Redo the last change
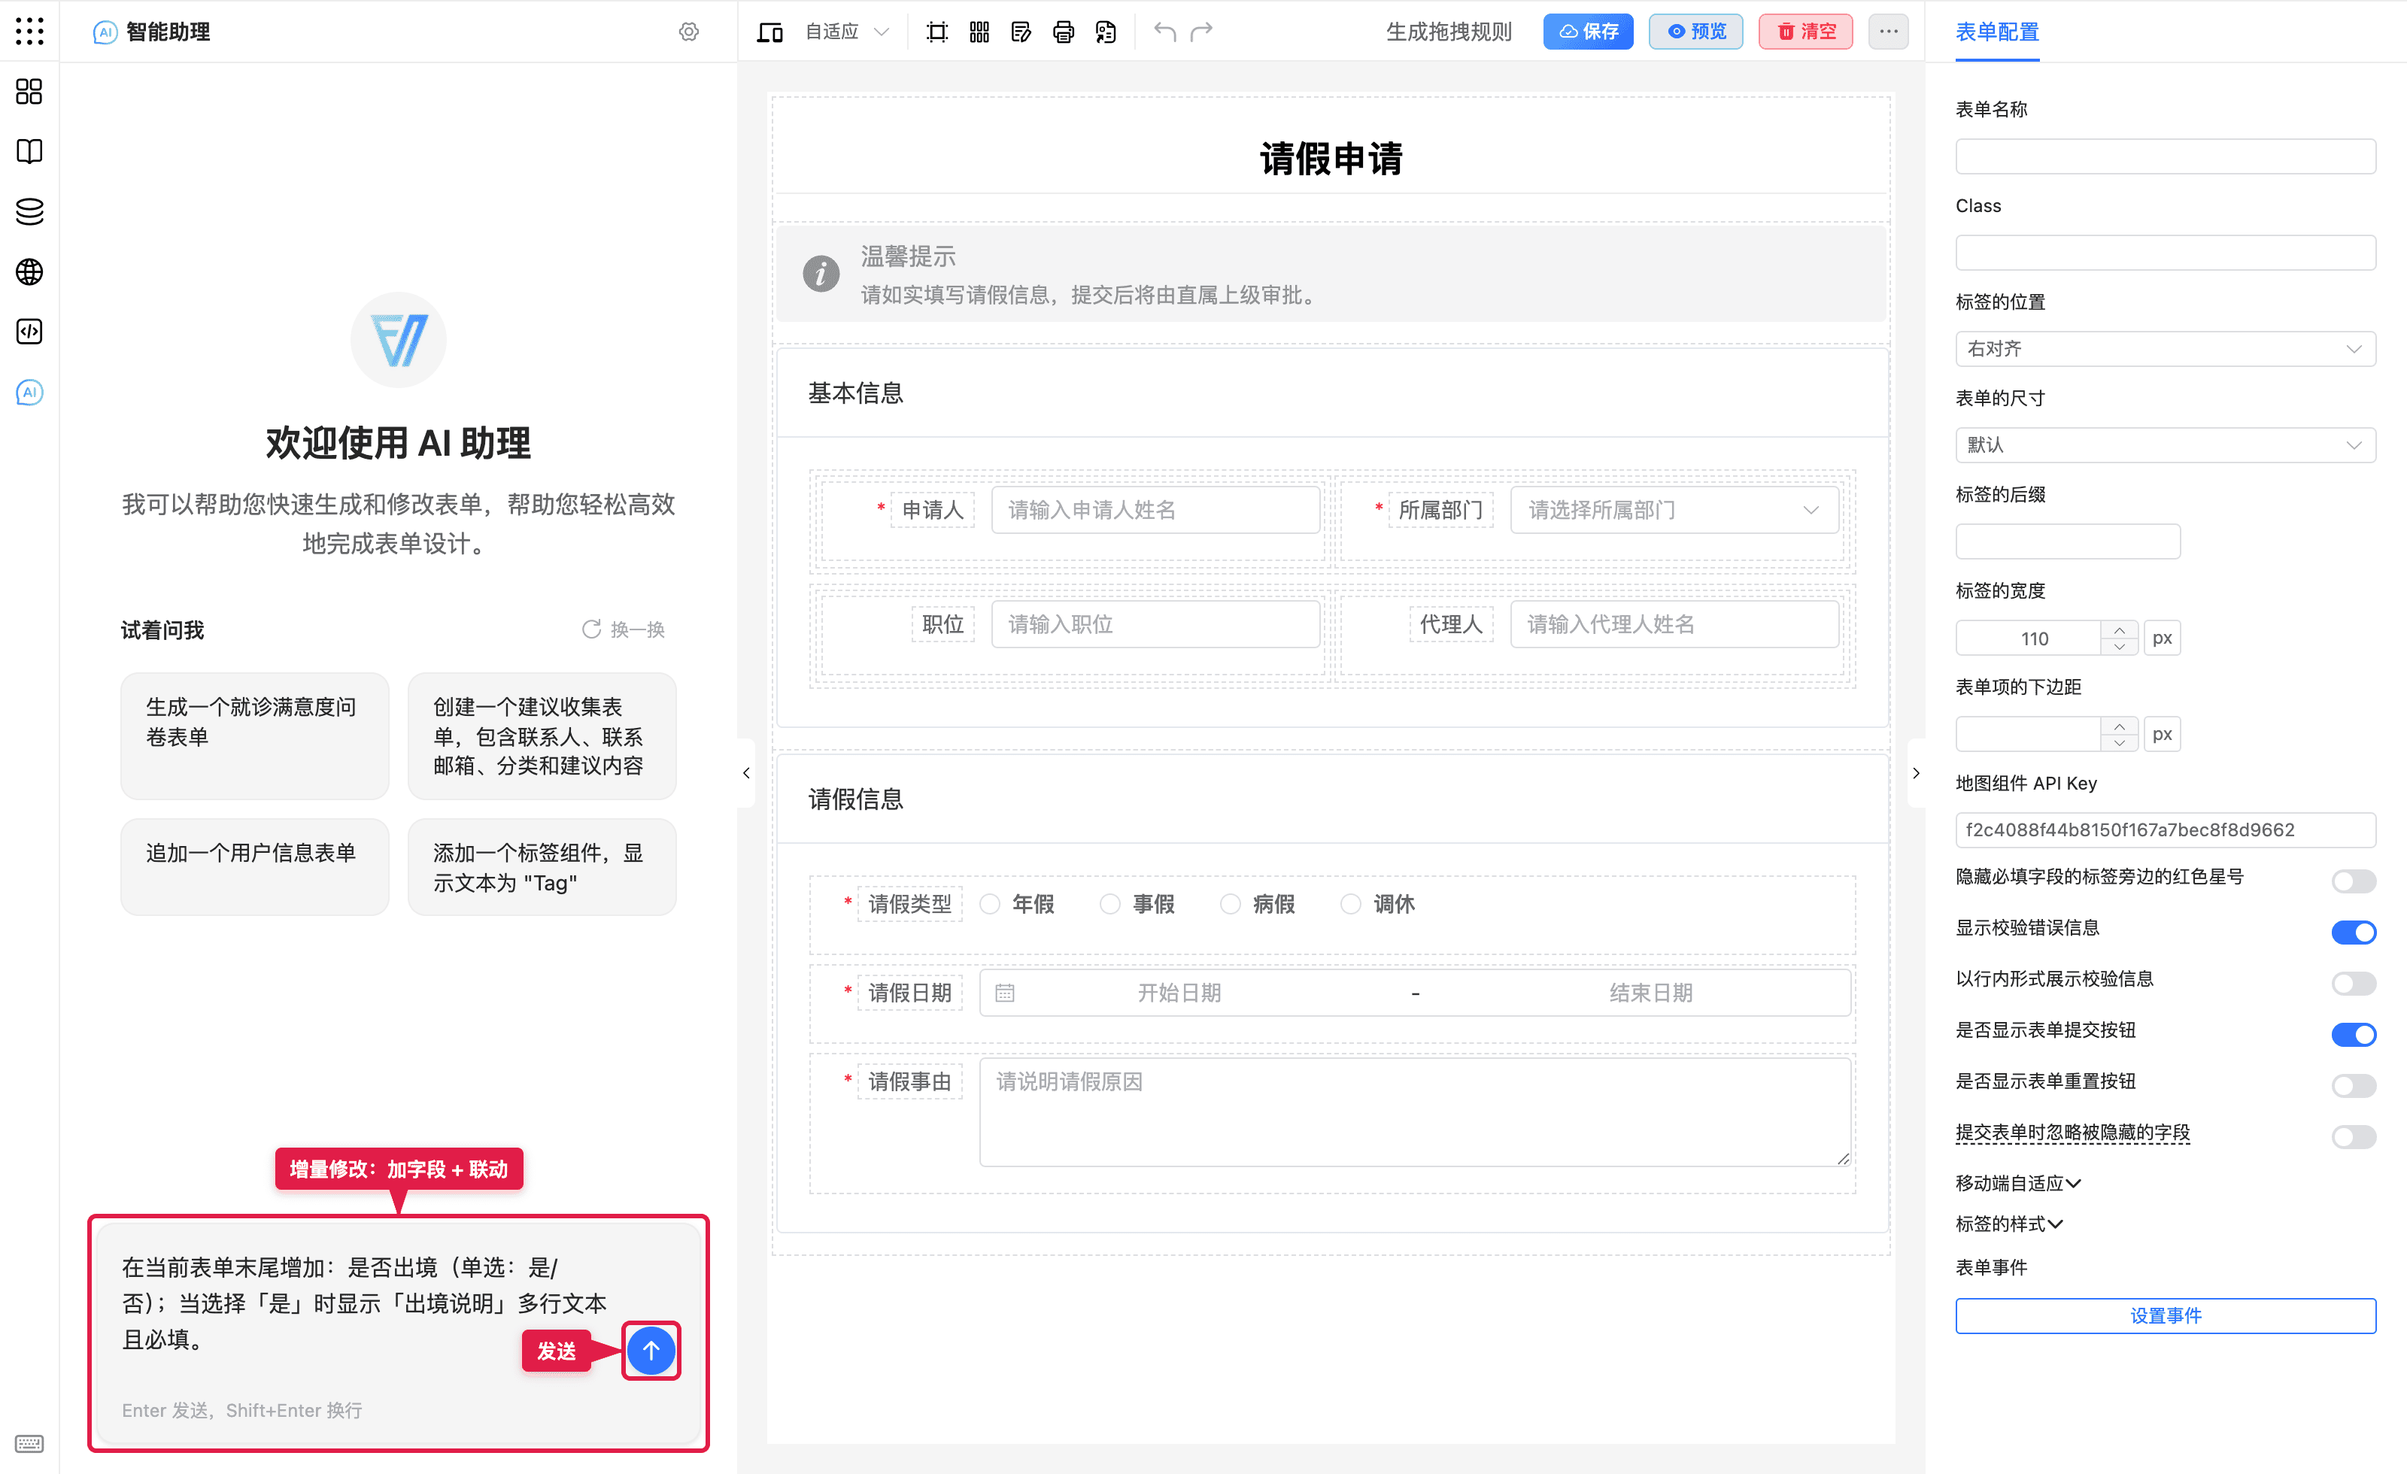 [x=1201, y=32]
